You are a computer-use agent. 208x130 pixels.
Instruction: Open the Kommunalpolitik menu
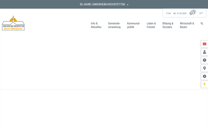pos(133,25)
